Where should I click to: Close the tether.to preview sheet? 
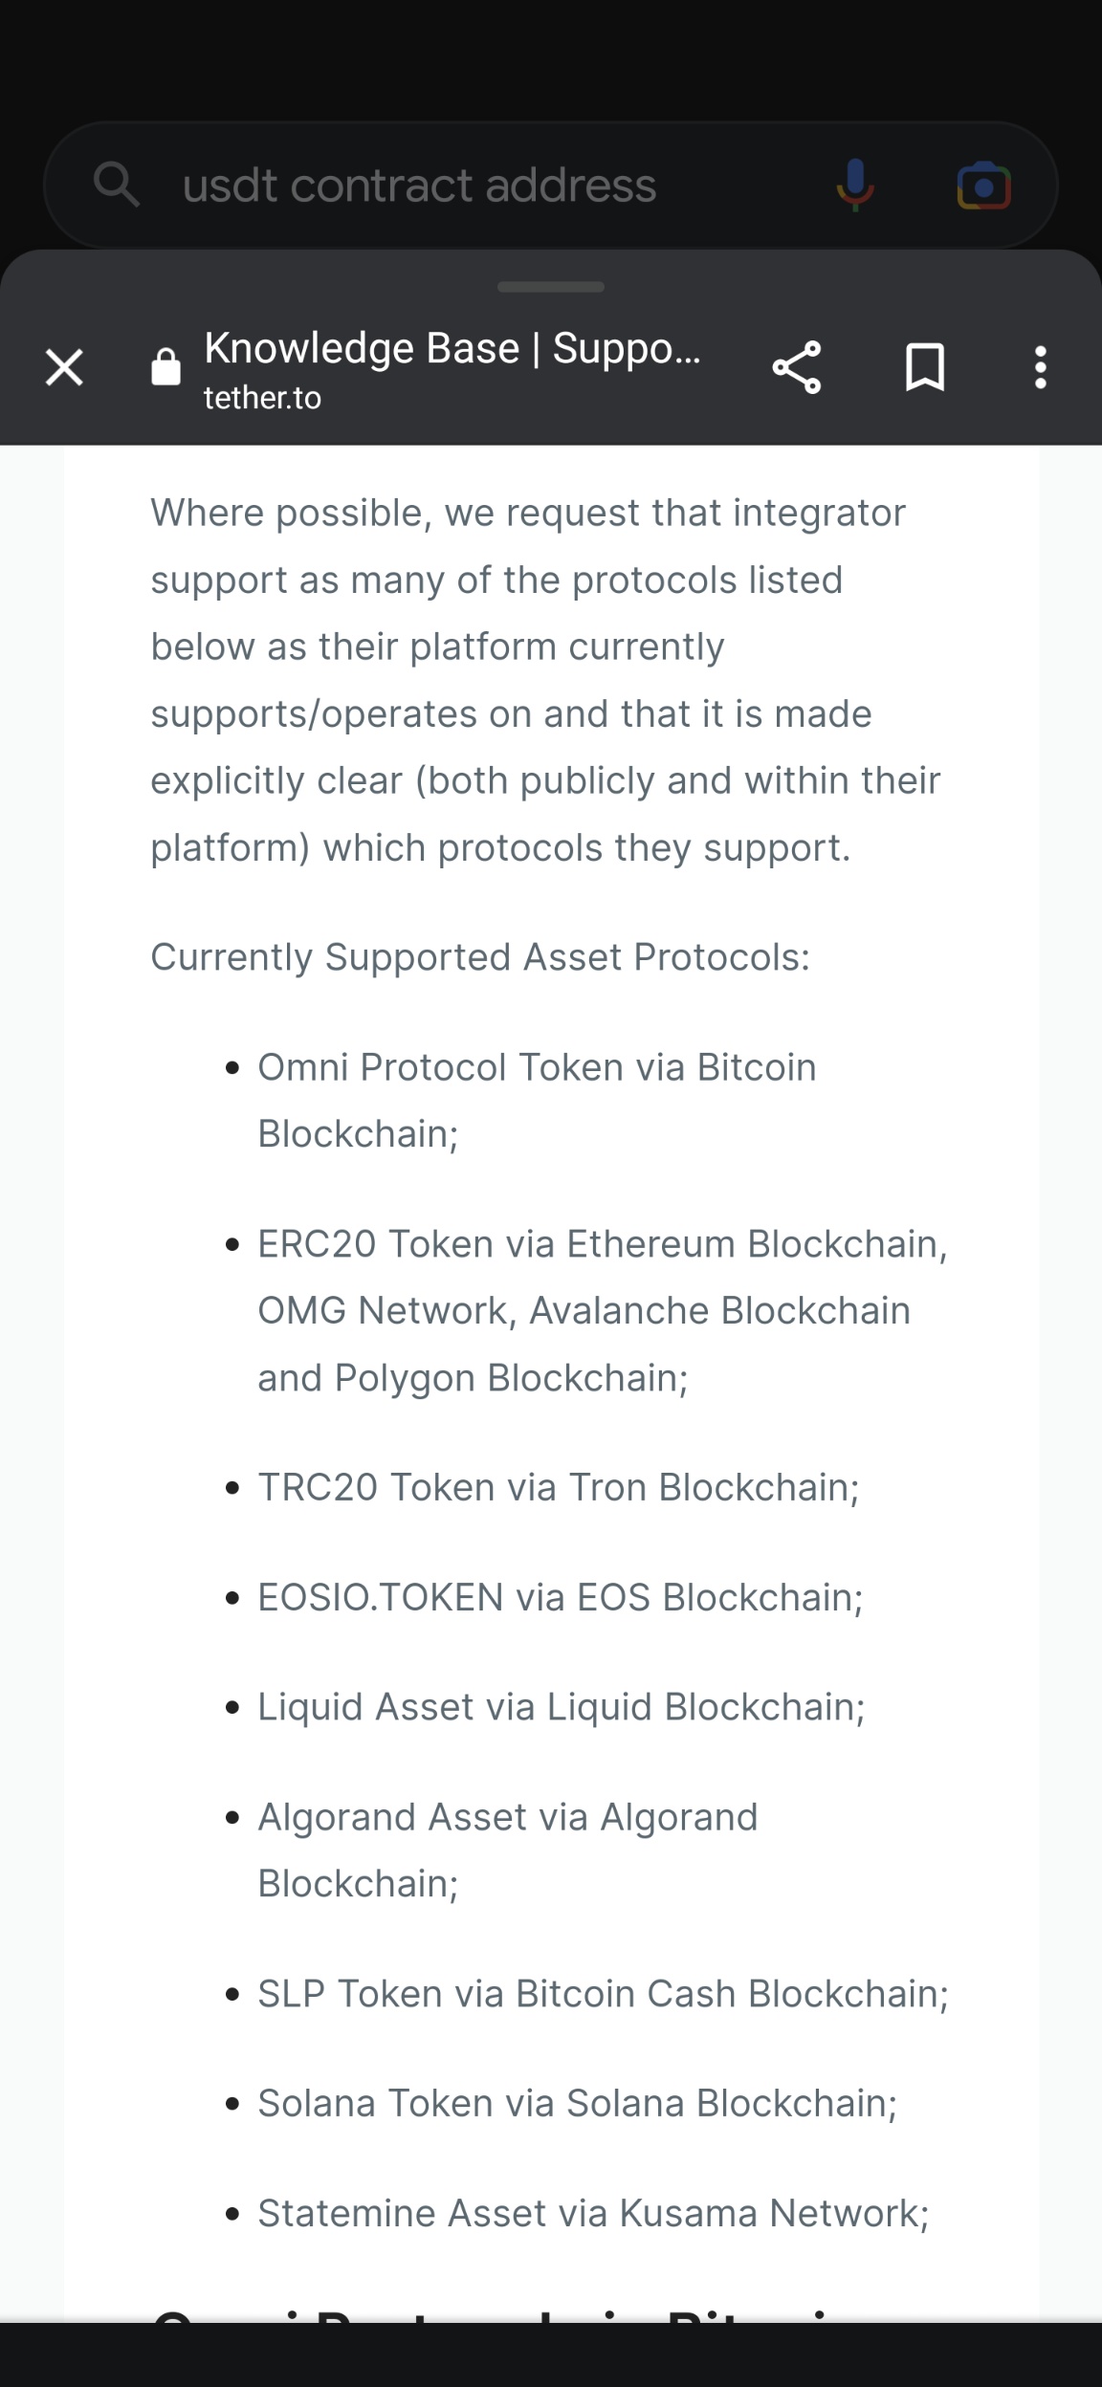point(64,367)
